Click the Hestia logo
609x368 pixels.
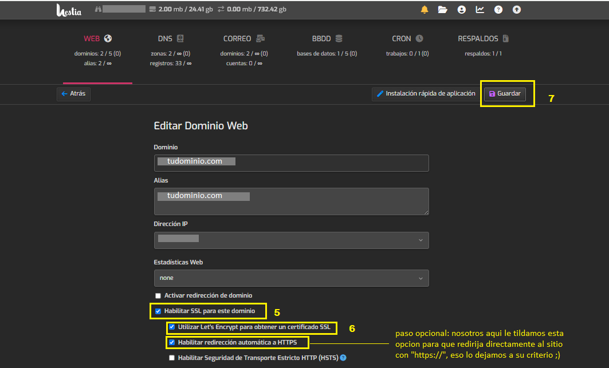(x=68, y=10)
